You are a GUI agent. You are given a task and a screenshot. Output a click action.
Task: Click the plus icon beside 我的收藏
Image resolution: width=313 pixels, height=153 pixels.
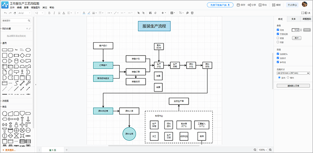tap(27, 28)
